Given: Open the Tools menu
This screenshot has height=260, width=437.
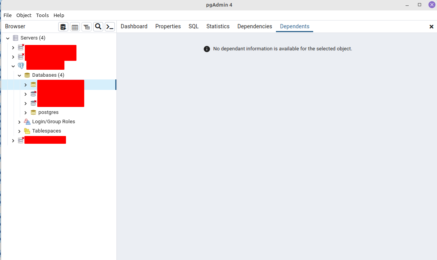Looking at the screenshot, I should pyautogui.click(x=42, y=15).
